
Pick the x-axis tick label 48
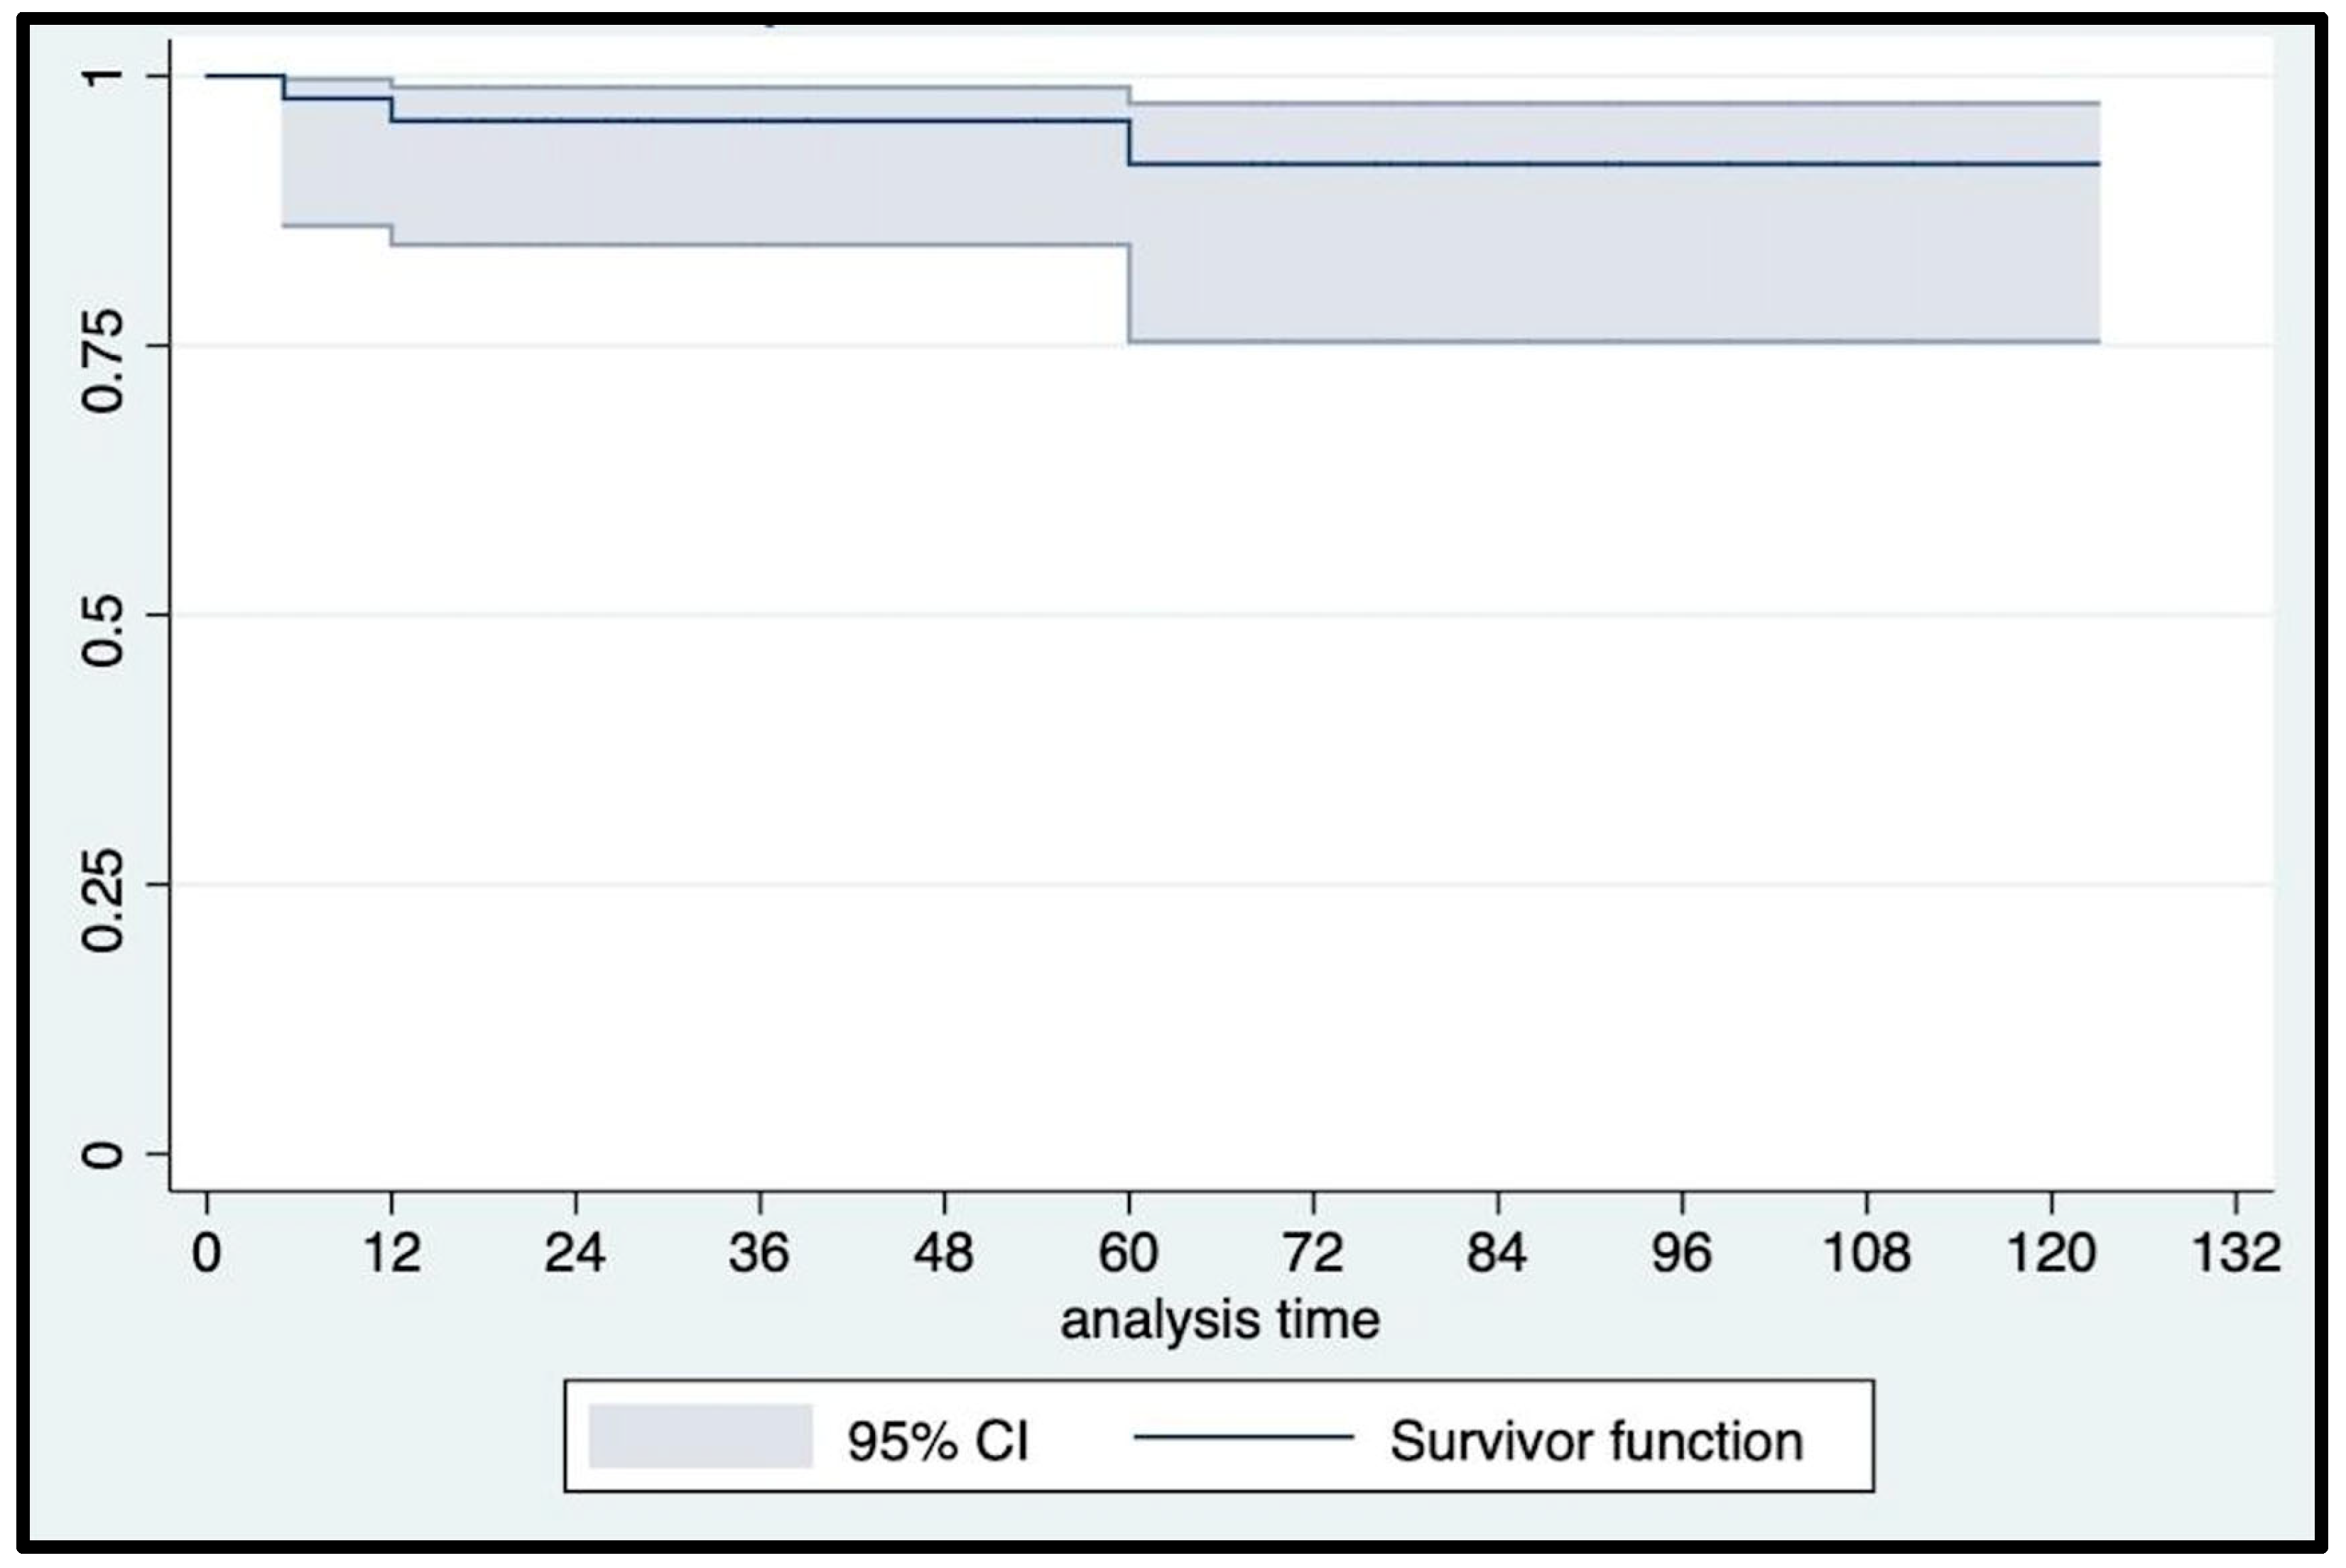(944, 1252)
